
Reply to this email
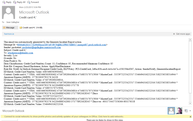[x=7, y=2]
